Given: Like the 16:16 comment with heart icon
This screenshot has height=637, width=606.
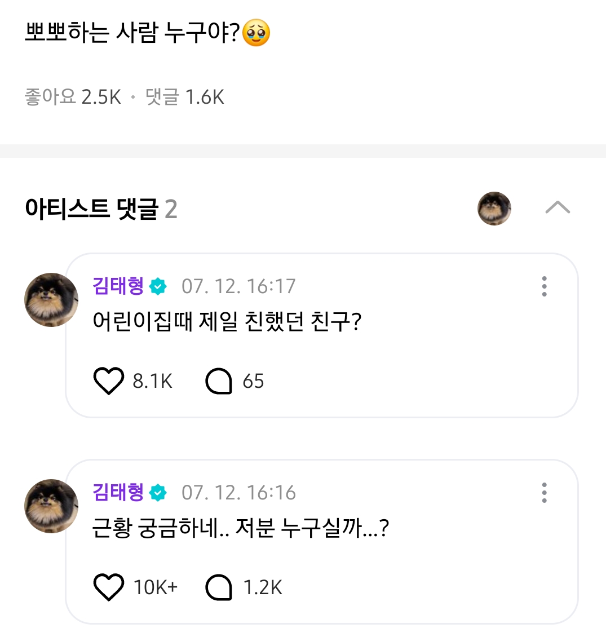Looking at the screenshot, I should 108,587.
